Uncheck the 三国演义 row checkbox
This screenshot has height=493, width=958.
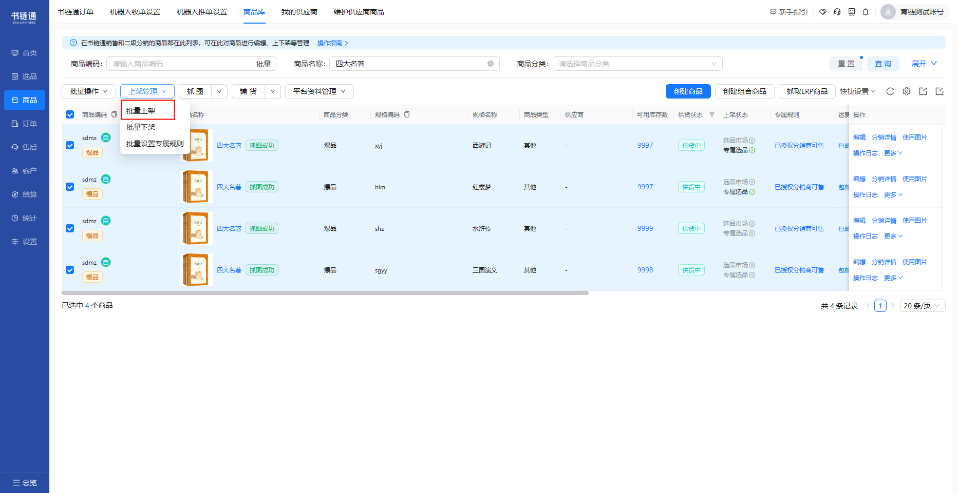70,270
